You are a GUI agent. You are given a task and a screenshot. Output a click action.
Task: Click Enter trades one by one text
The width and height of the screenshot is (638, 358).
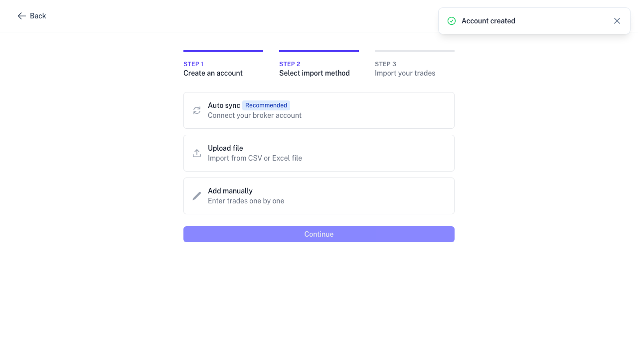(246, 200)
